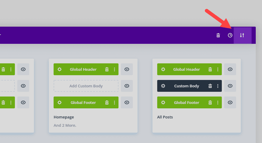Click Add Custom Body in Homepage template

tap(86, 86)
